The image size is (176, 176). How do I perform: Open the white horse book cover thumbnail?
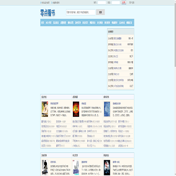(76, 168)
